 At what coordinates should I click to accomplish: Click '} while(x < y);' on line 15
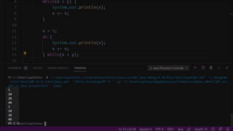click(x=61, y=55)
